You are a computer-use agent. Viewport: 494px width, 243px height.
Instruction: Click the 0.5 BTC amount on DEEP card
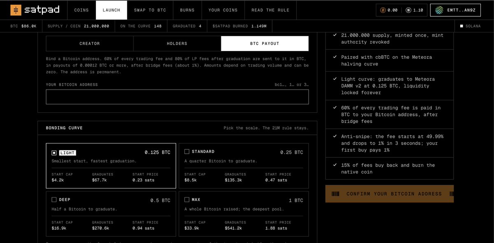coord(160,200)
